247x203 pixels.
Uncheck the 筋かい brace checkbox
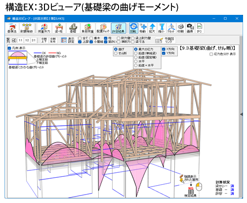106,42
